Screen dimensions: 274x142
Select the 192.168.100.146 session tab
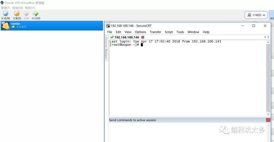(127, 37)
